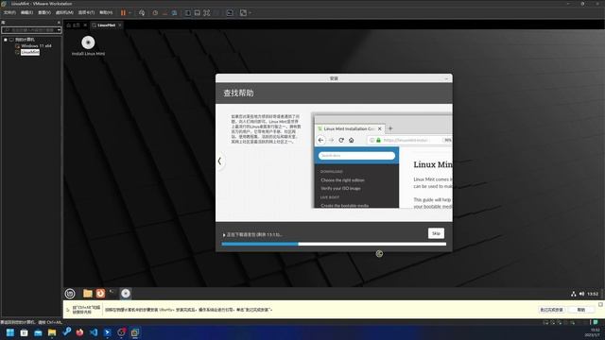
Task: Click the Linux Mint slideshow browser screenshot
Action: [x=382, y=161]
